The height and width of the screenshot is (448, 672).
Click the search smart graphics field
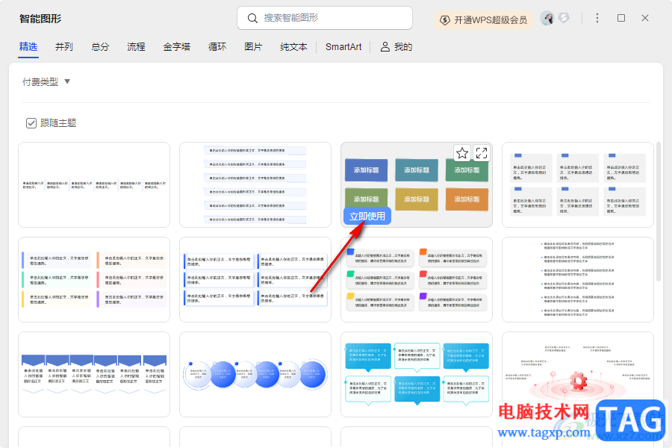coord(325,18)
